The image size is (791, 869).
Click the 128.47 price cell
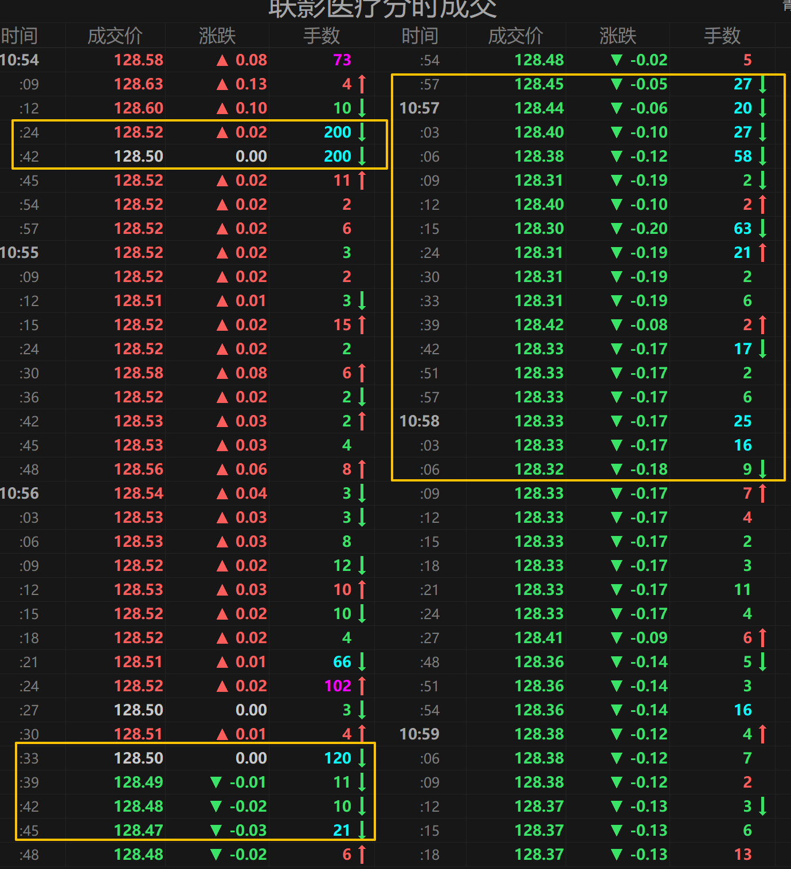click(139, 831)
